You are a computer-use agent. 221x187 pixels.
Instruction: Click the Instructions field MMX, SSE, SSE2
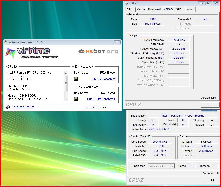point(183,129)
